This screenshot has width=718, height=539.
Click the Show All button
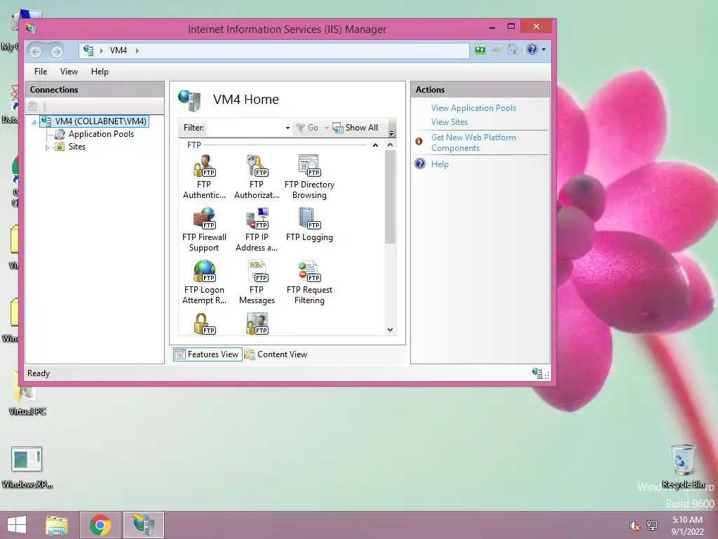click(355, 128)
